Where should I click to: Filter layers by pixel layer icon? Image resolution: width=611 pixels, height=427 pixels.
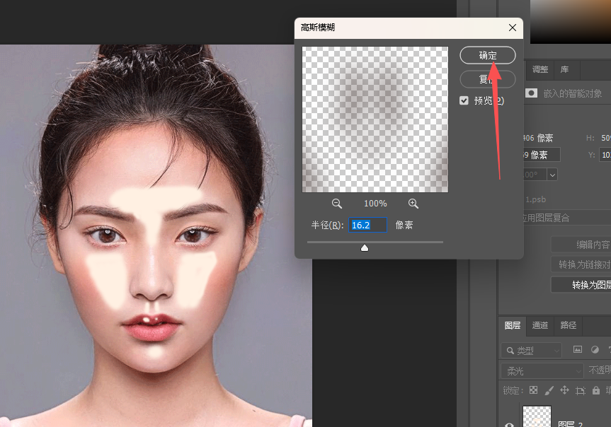pyautogui.click(x=578, y=349)
